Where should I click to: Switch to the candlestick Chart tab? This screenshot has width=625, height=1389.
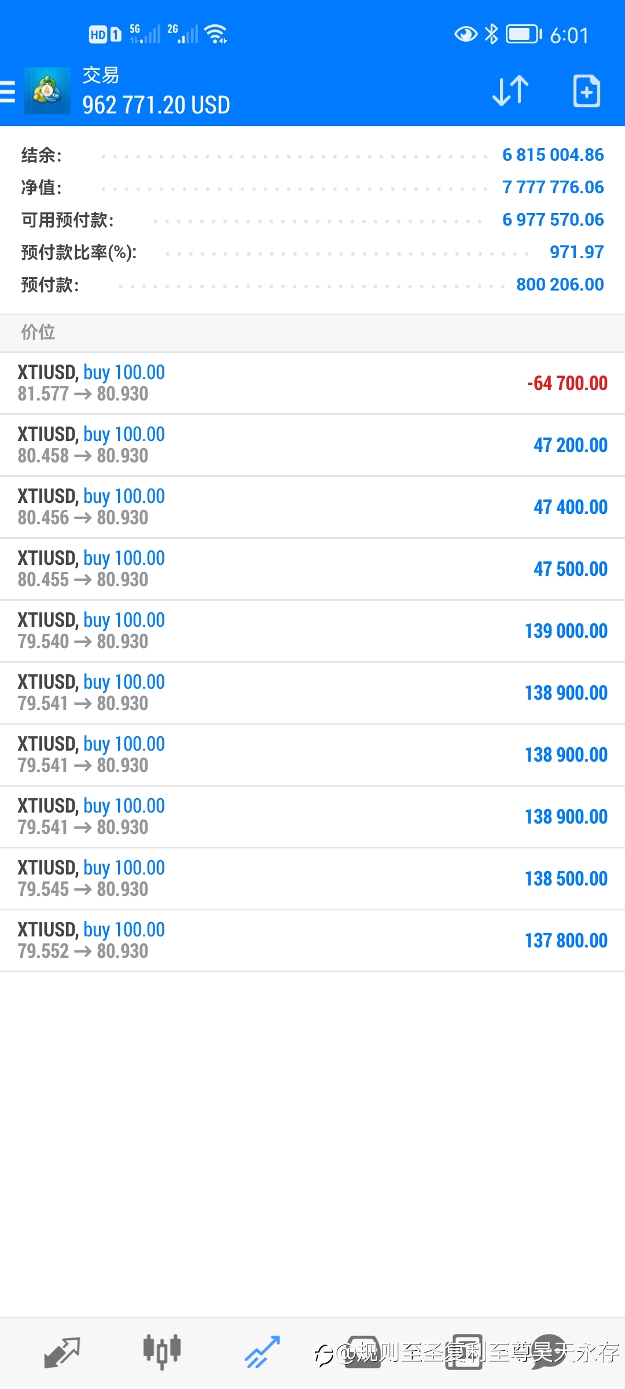click(162, 1353)
